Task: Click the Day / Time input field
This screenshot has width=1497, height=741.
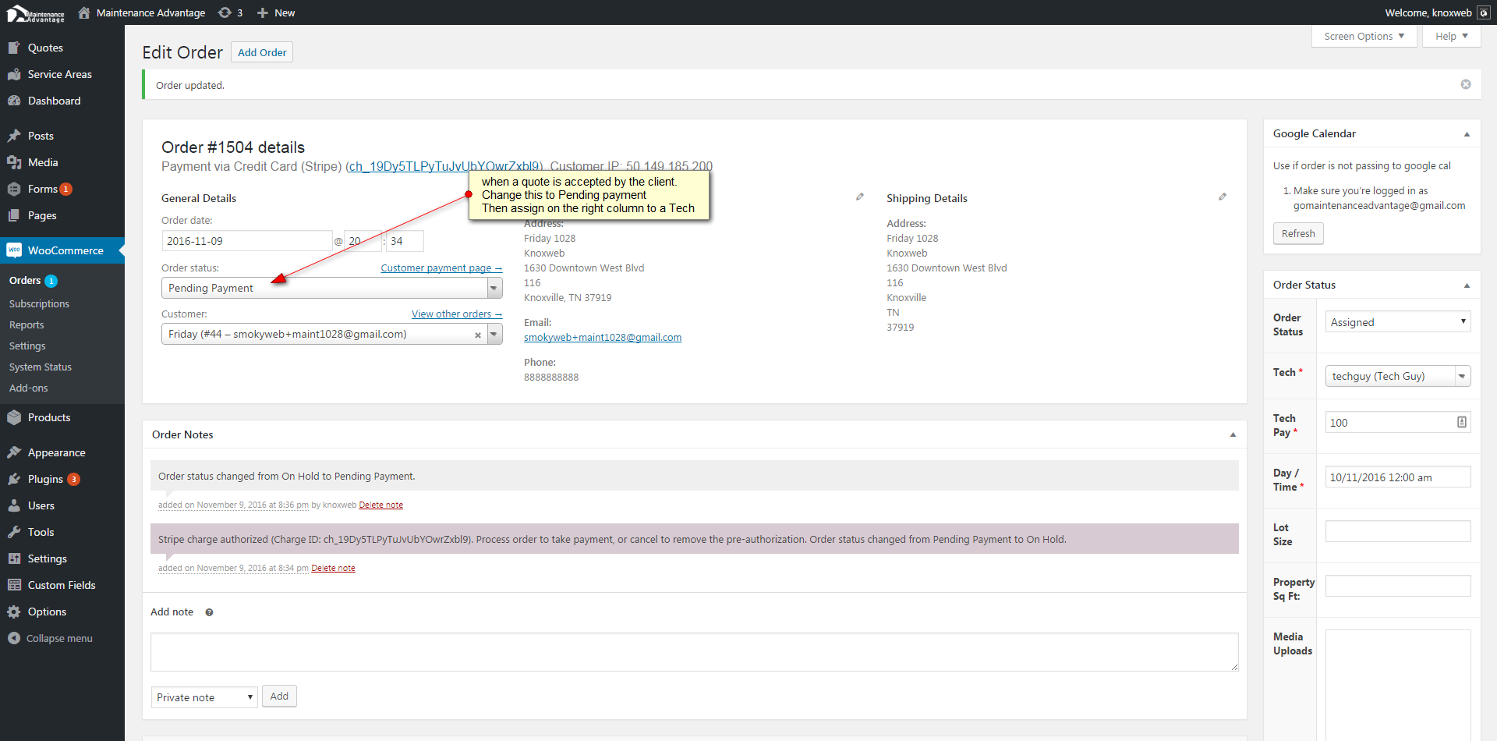Action: [x=1398, y=477]
